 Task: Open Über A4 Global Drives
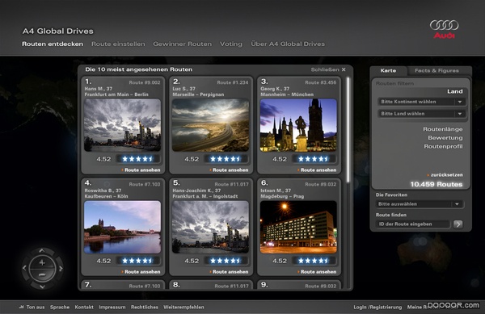tap(288, 44)
